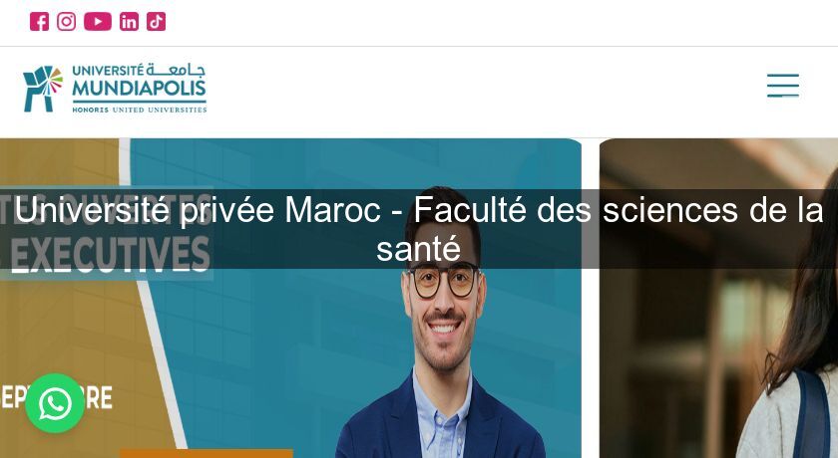Open the YouTube channel icon

click(98, 22)
